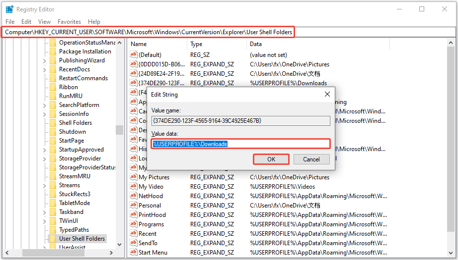Click string icon of My Video value
The width and height of the screenshot is (458, 260).
[134, 186]
